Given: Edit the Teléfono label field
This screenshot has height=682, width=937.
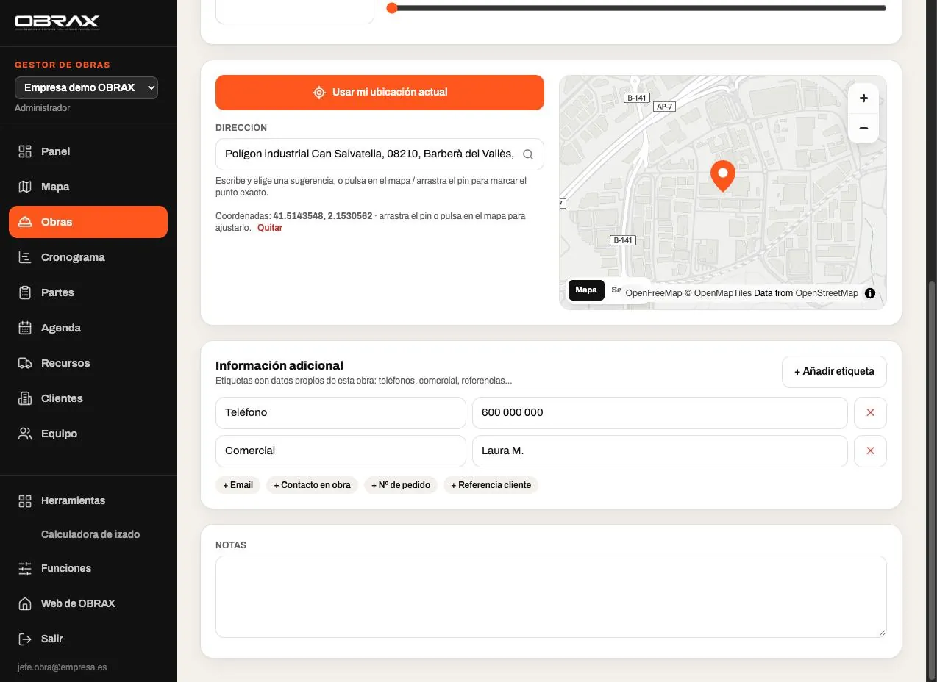Looking at the screenshot, I should click(x=341, y=413).
